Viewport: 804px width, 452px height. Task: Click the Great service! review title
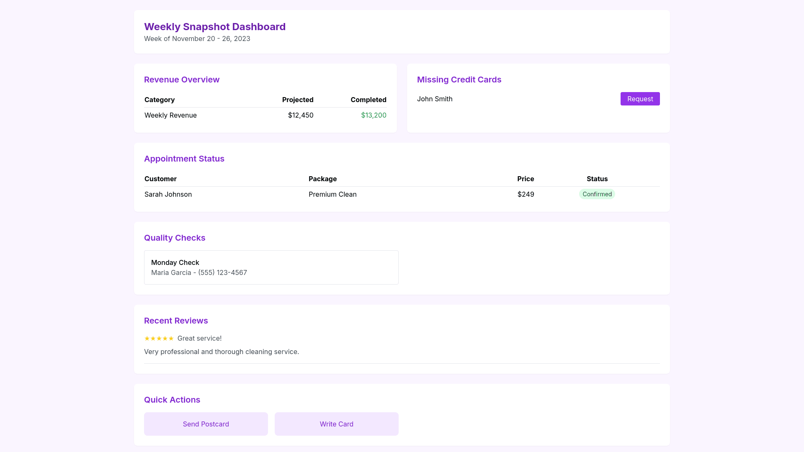(x=199, y=338)
